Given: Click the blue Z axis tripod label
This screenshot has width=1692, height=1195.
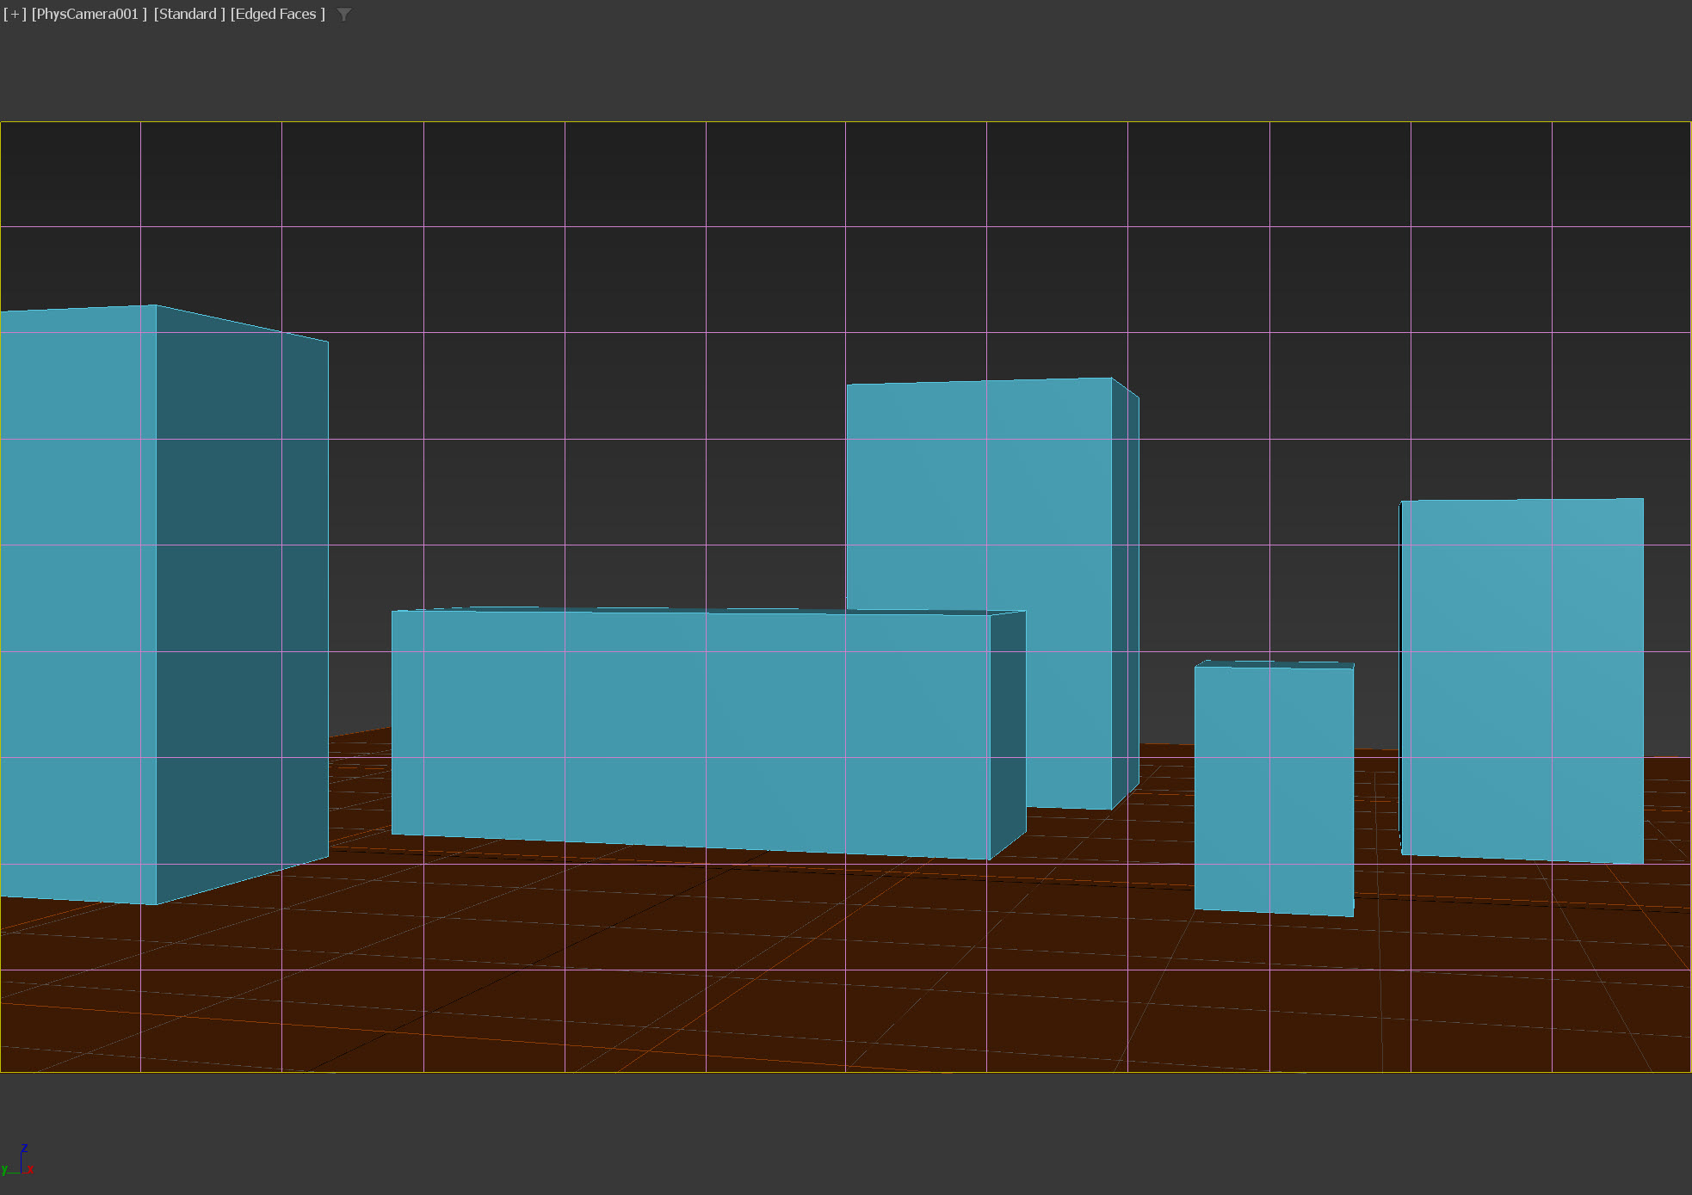Looking at the screenshot, I should click(x=24, y=1149).
